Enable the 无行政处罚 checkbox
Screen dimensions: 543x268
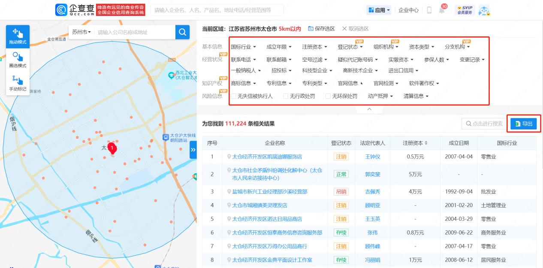pyautogui.click(x=286, y=96)
